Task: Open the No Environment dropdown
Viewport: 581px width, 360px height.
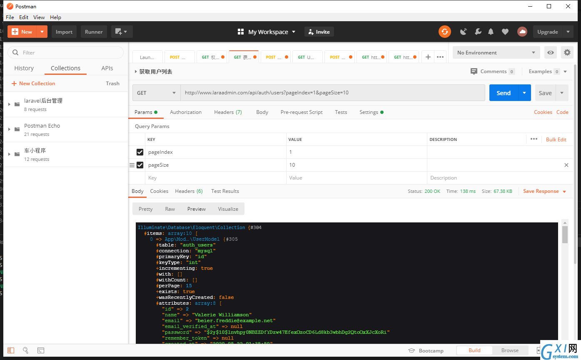Action: (496, 53)
